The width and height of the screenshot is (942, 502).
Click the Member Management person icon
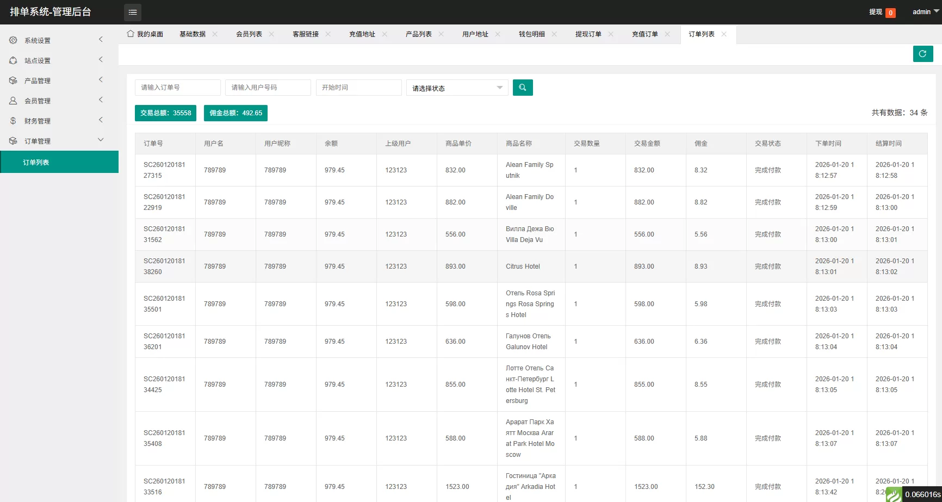(13, 101)
